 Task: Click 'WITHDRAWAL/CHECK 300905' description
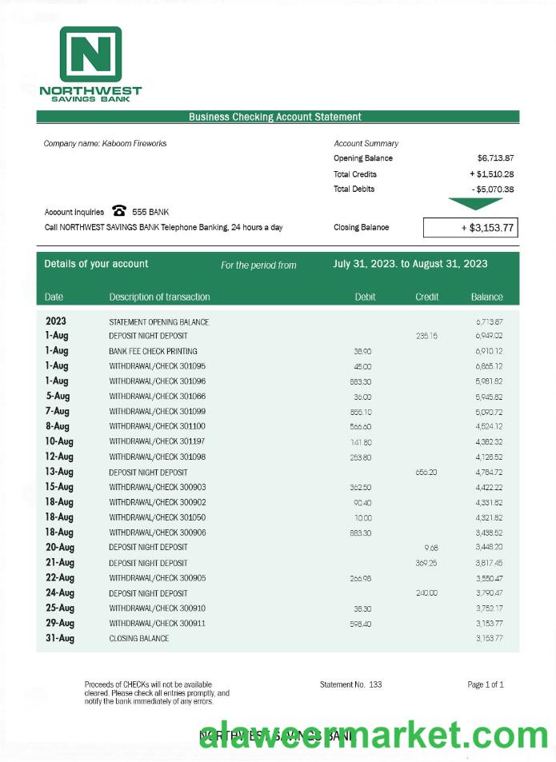[158, 578]
